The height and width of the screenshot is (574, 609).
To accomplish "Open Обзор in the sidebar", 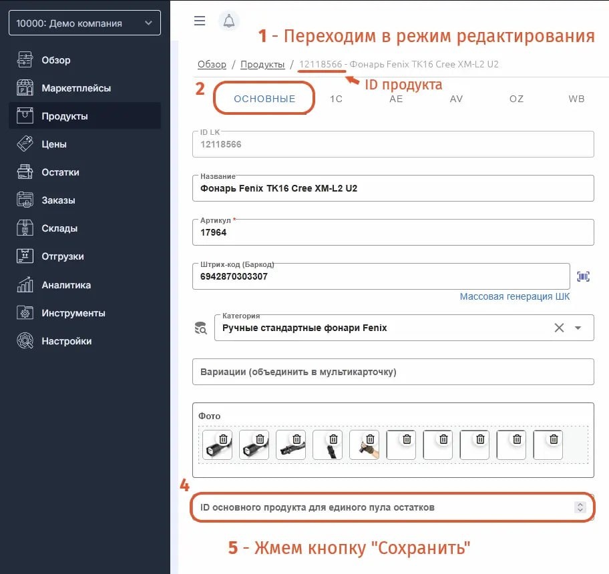I will pos(85,60).
